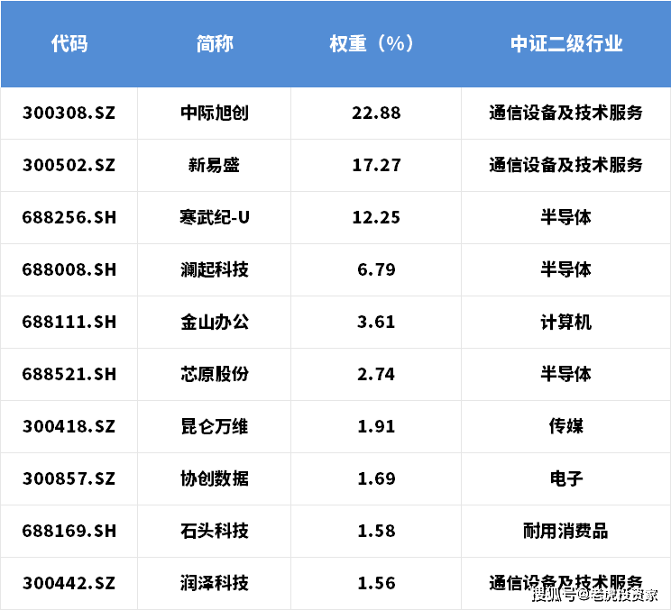This screenshot has height=610, width=671.
Task: Click the 中际旭创 name cell
Action: [x=214, y=114]
